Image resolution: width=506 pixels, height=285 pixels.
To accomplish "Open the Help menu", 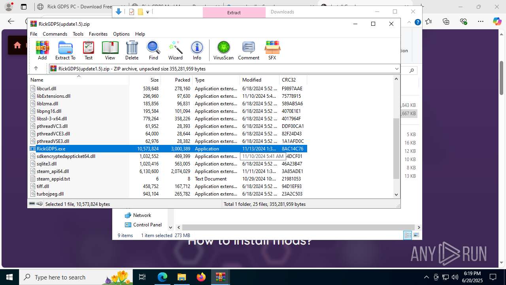I will point(140,34).
